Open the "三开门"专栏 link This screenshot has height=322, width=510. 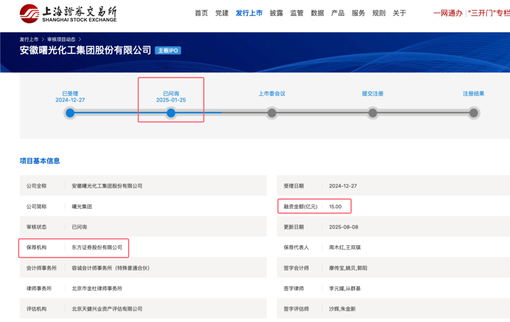(489, 13)
